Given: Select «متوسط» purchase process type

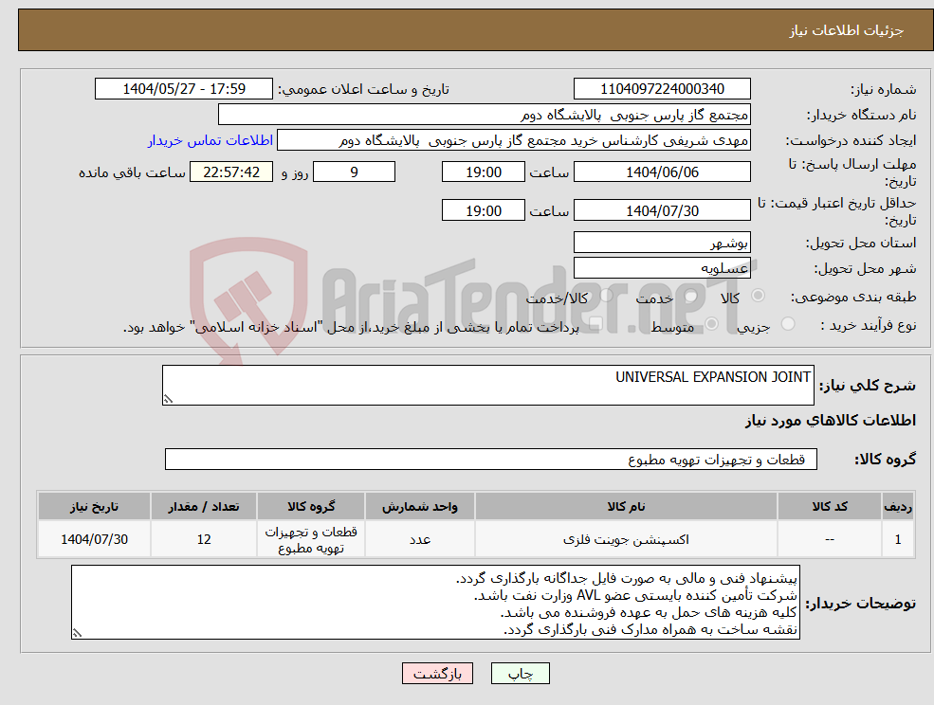Looking at the screenshot, I should 710,322.
